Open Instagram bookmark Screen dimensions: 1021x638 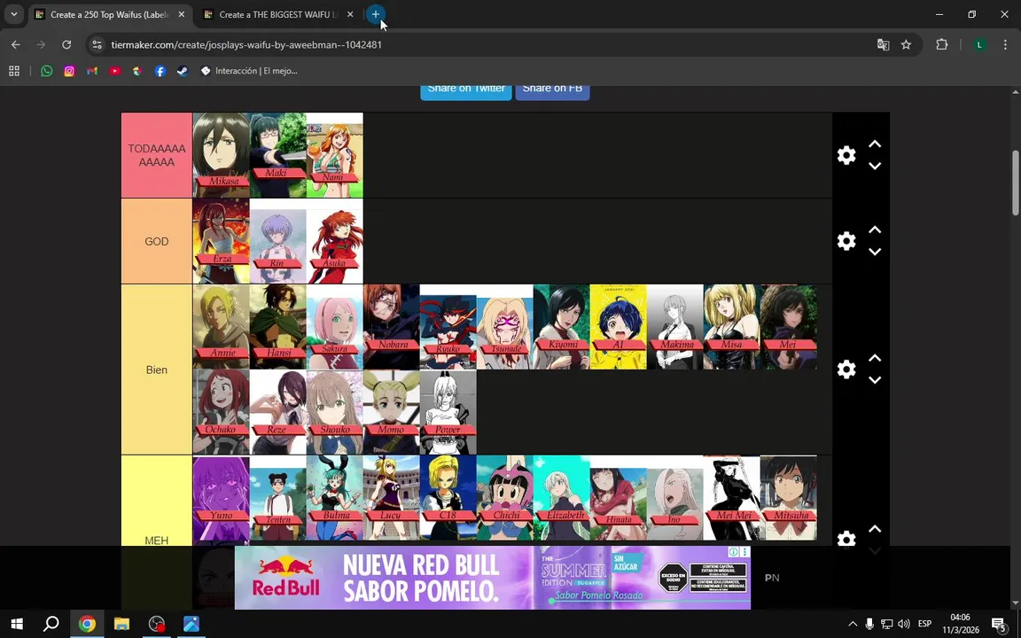click(69, 71)
